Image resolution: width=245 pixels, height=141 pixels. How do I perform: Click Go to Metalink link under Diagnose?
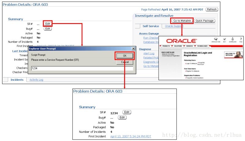coord(151,66)
